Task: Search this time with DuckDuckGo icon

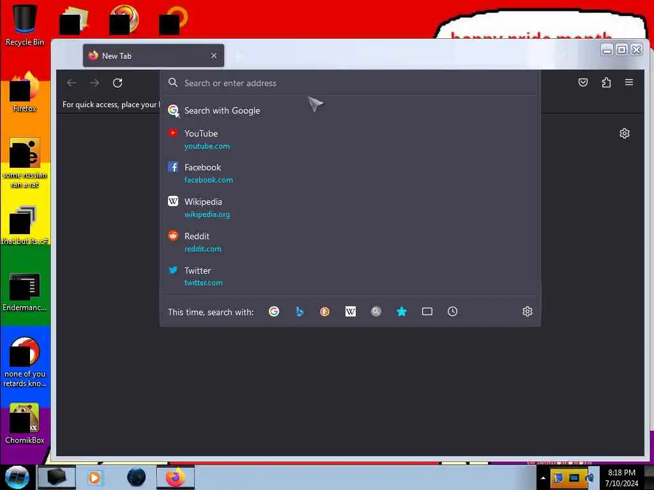Action: [325, 311]
